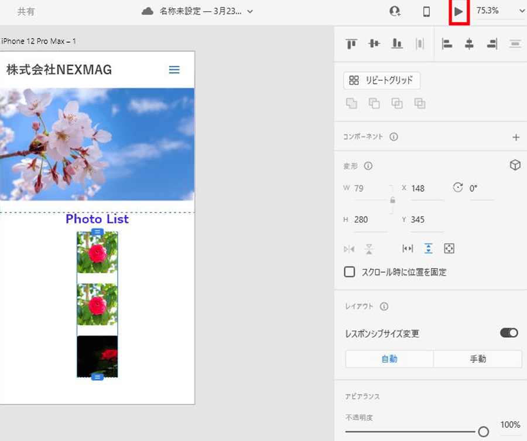527x441 pixels.
Task: Select the 自動 responsive resize option
Action: (389, 359)
